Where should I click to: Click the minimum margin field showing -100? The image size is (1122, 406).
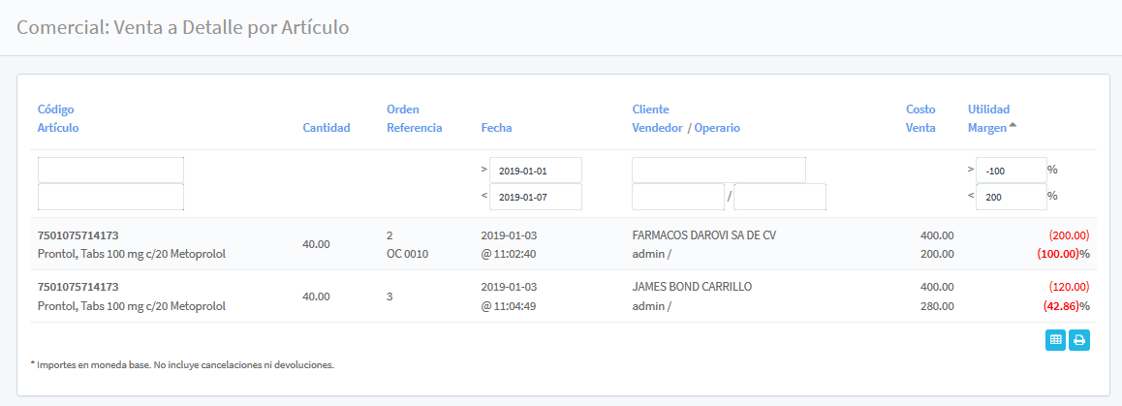pyautogui.click(x=1011, y=171)
